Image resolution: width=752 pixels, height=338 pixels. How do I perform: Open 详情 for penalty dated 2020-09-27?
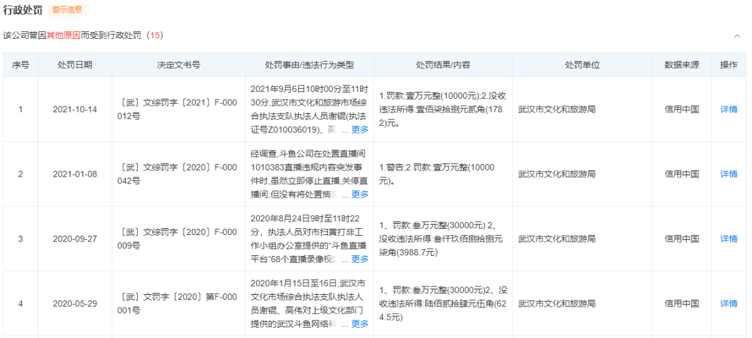point(728,239)
